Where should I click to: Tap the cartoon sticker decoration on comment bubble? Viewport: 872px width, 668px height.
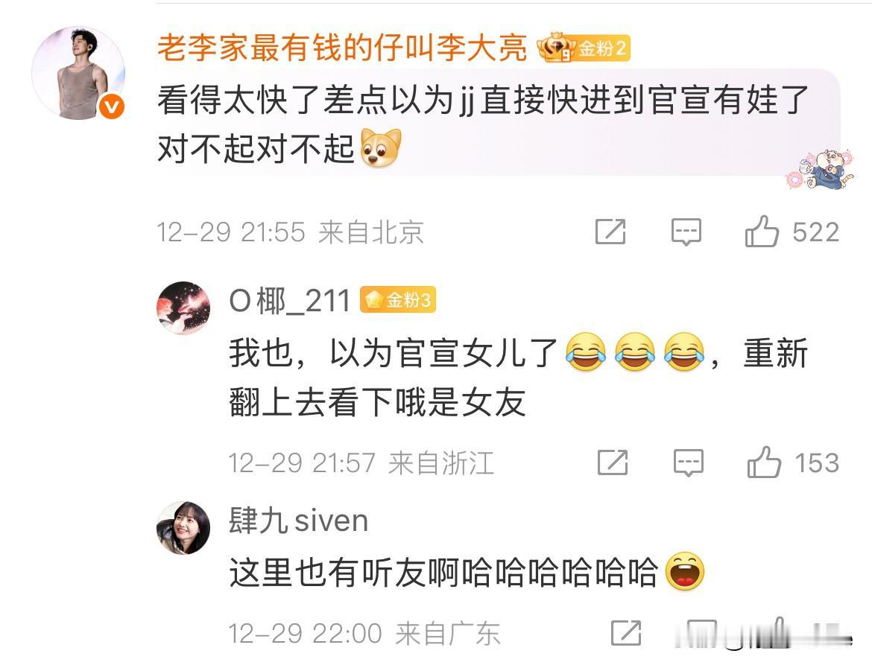819,168
